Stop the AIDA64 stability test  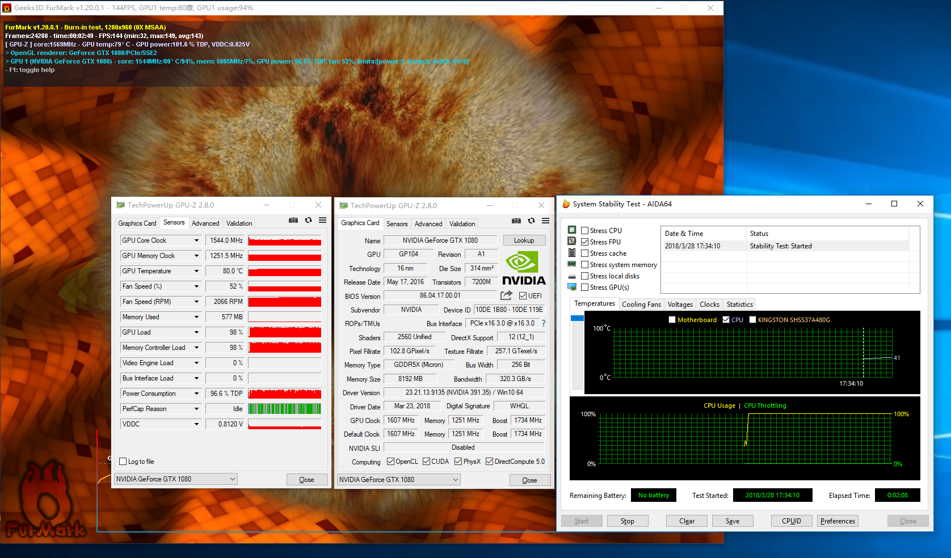coord(627,521)
